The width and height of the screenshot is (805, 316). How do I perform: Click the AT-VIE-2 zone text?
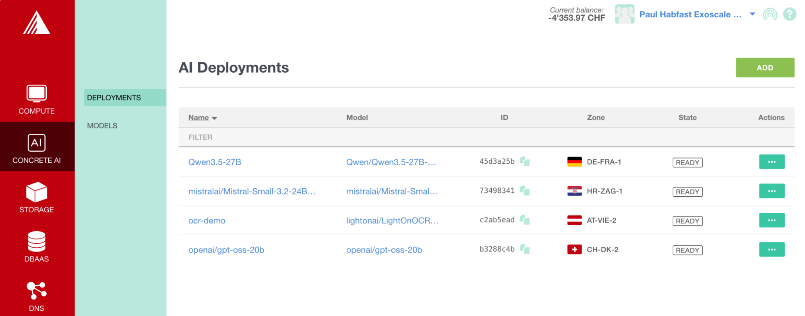[x=602, y=220]
